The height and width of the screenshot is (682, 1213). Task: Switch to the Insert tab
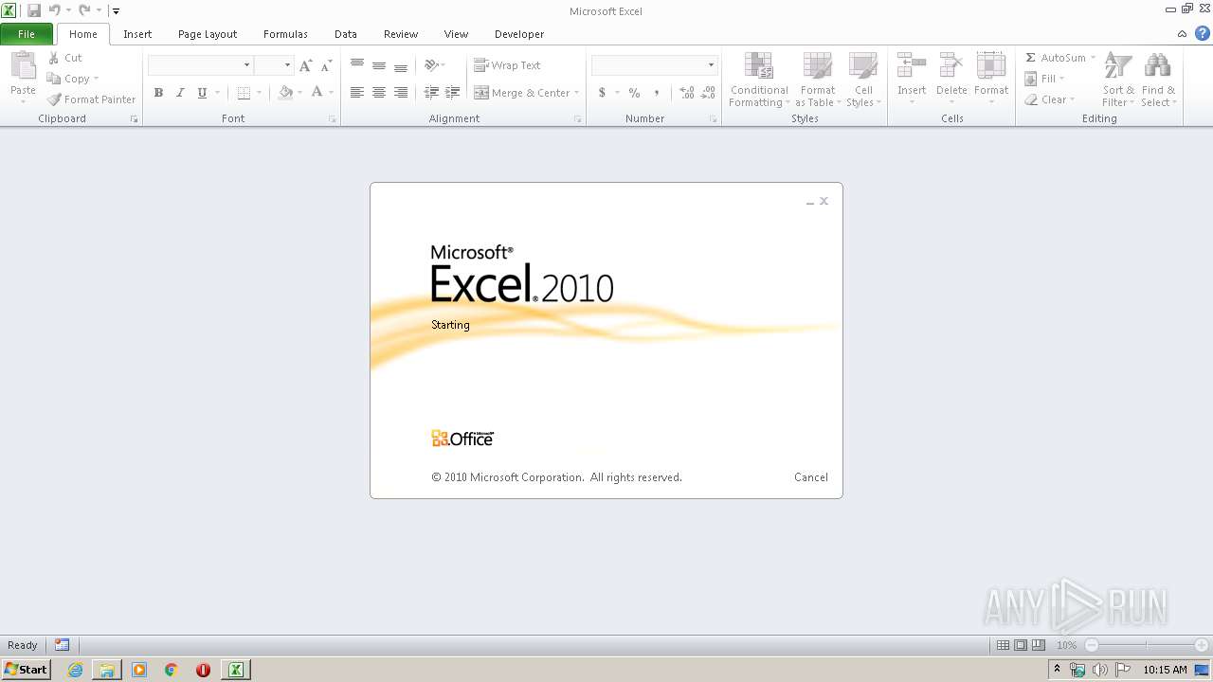[x=137, y=34]
